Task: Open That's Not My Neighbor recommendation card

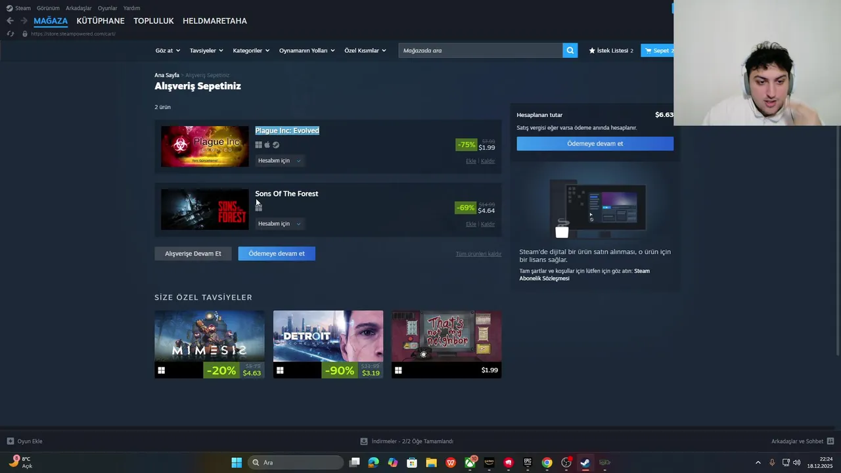Action: click(446, 344)
